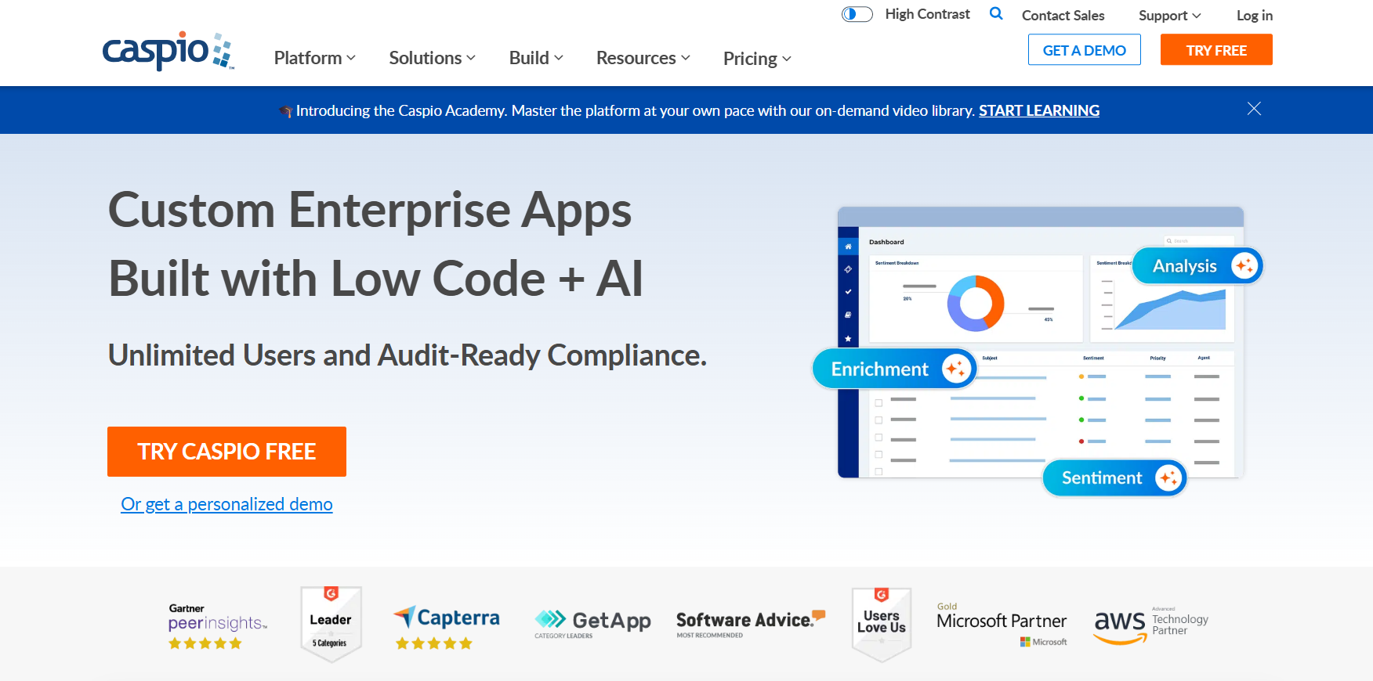Click the Gartner Peer Insights logo

click(217, 625)
